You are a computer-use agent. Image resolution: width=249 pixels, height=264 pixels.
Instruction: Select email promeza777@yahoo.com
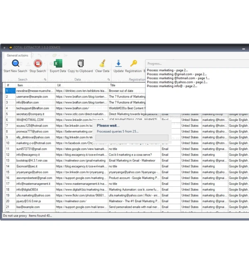(35, 132)
